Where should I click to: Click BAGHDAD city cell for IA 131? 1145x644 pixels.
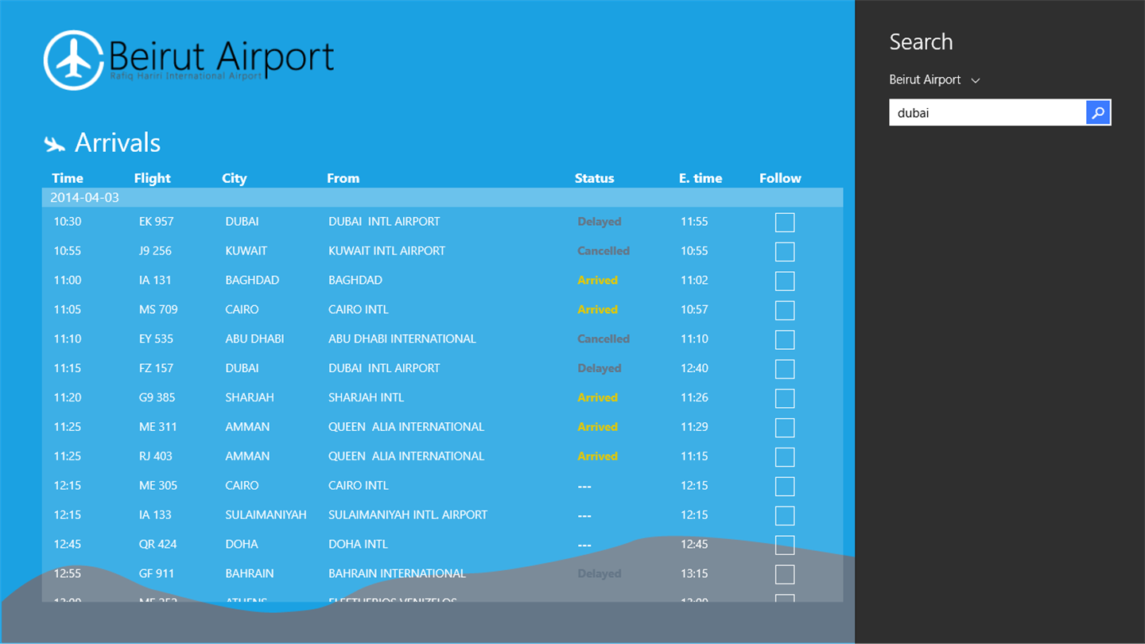tap(252, 281)
